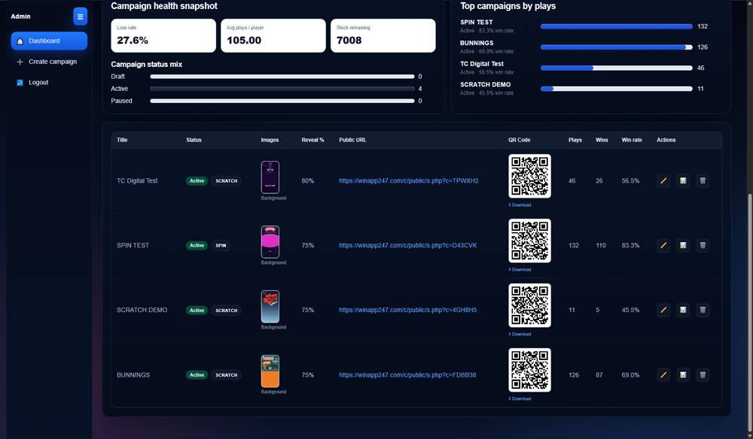Image resolution: width=753 pixels, height=439 pixels.
Task: Click the TC Digital Test QR code image
Action: (529, 176)
